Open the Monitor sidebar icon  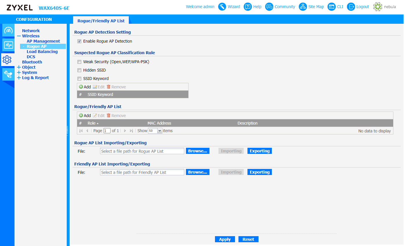tap(8, 45)
